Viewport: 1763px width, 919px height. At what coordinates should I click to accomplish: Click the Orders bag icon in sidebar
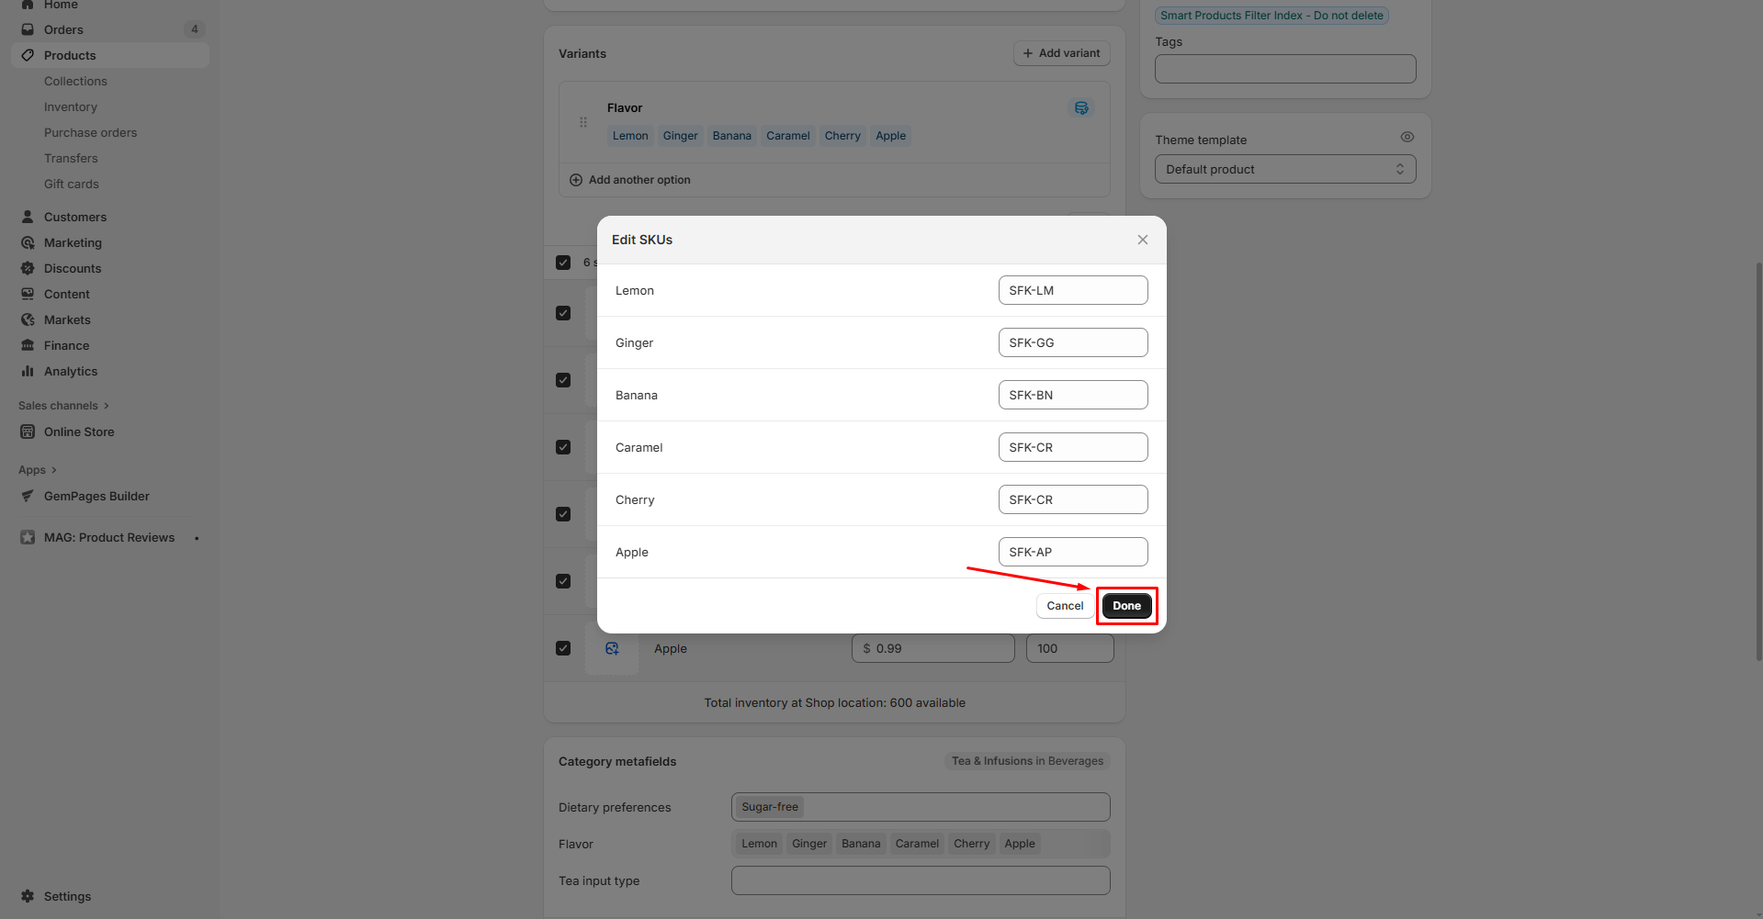coord(28,29)
